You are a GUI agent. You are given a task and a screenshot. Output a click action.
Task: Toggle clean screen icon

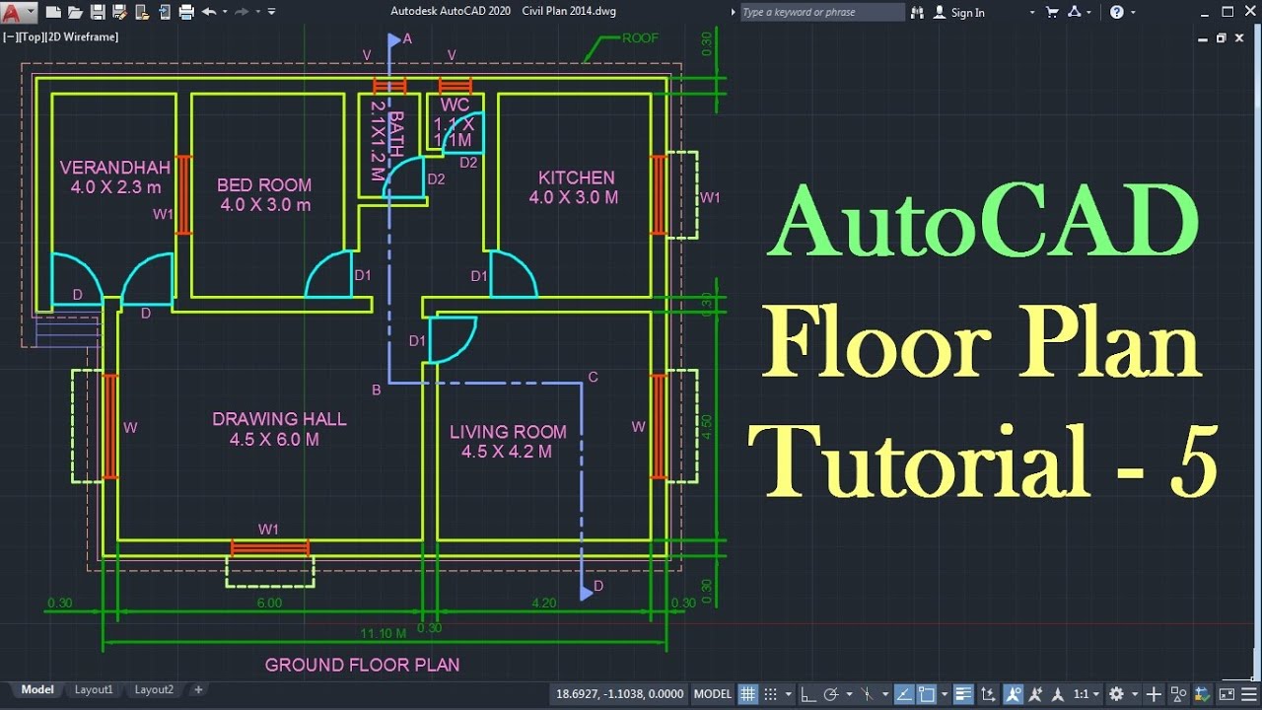1227,694
